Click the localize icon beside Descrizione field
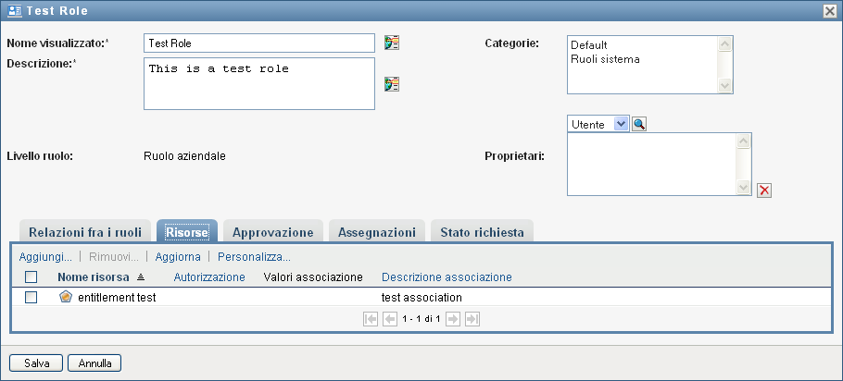Viewport: 843px width, 381px height. pos(393,84)
